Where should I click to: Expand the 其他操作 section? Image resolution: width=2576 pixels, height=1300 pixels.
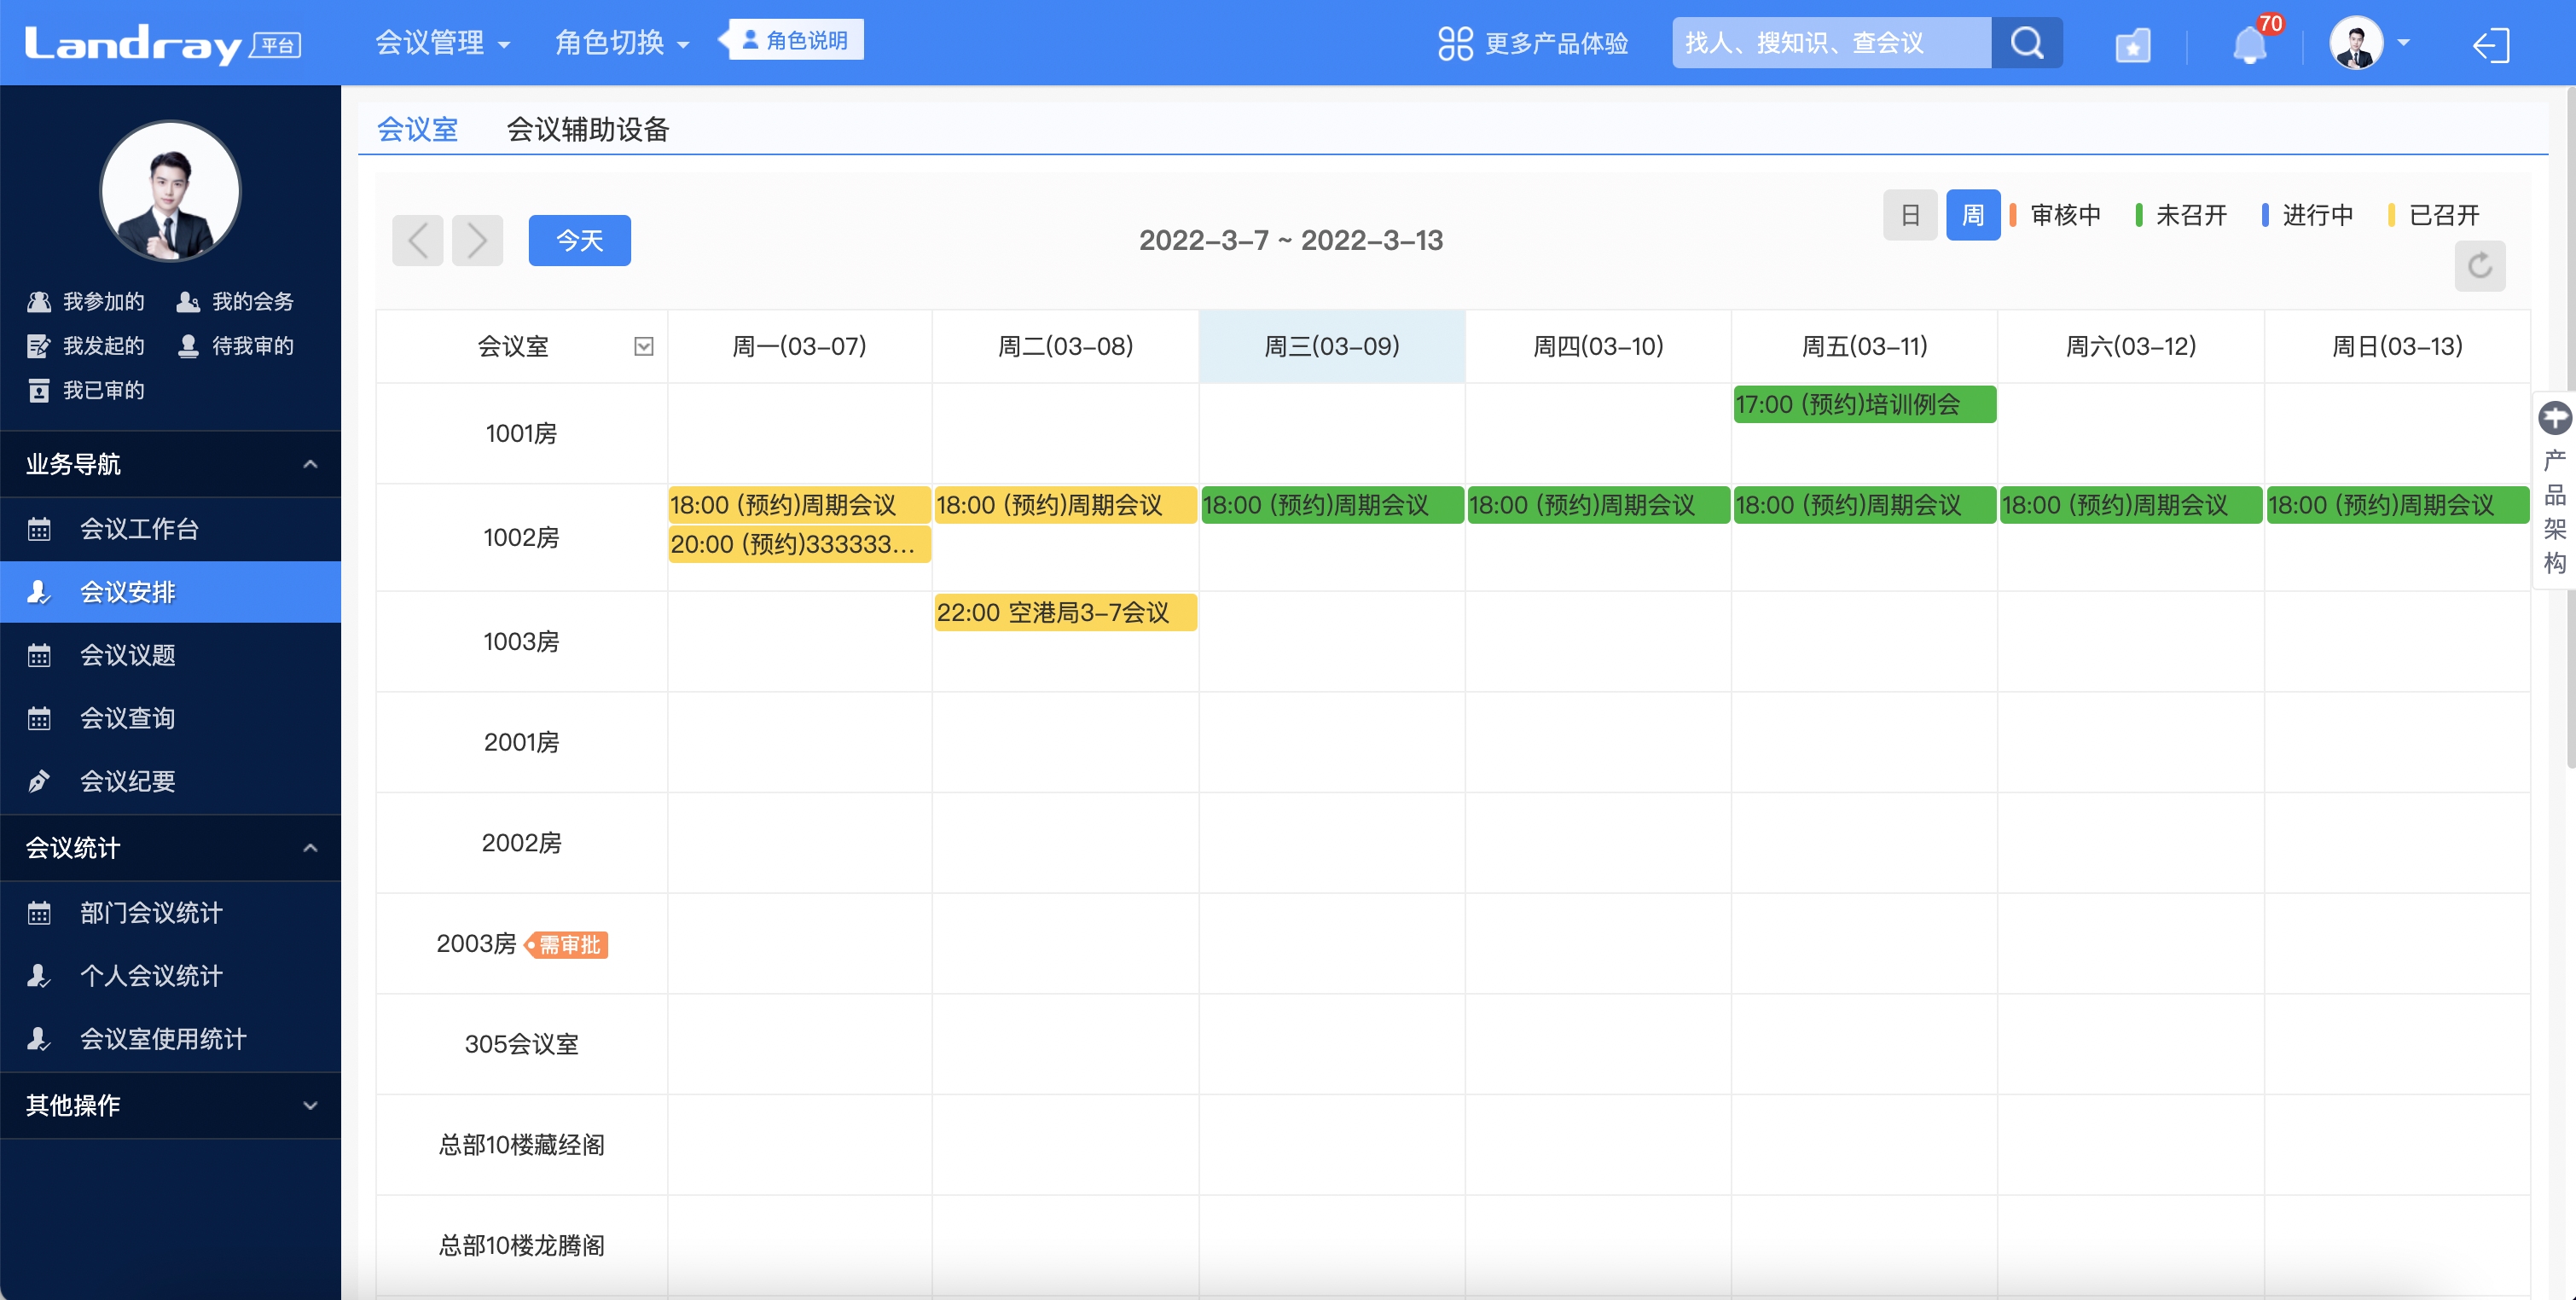[310, 1105]
